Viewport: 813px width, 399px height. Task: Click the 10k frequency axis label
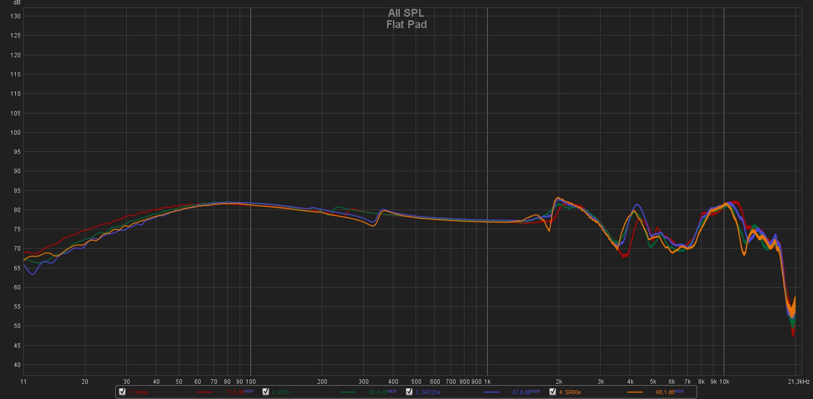coord(724,382)
